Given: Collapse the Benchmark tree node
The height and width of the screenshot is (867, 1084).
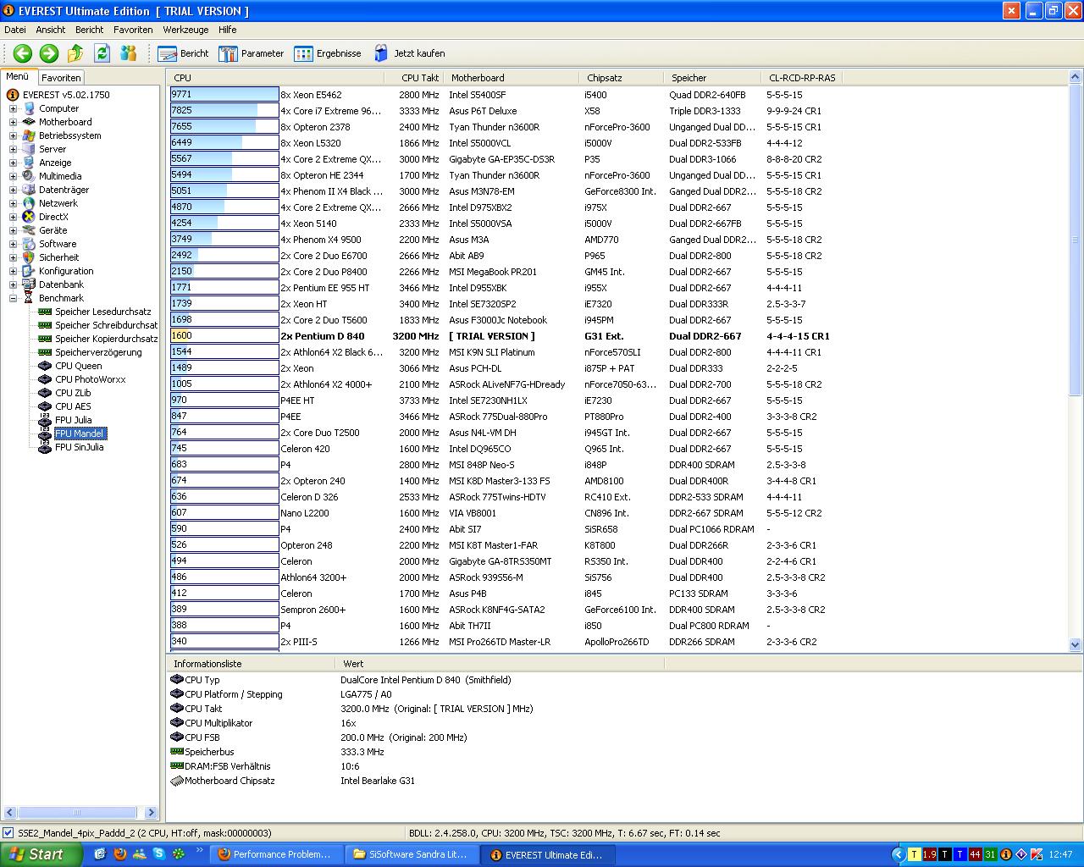Looking at the screenshot, I should (x=13, y=298).
